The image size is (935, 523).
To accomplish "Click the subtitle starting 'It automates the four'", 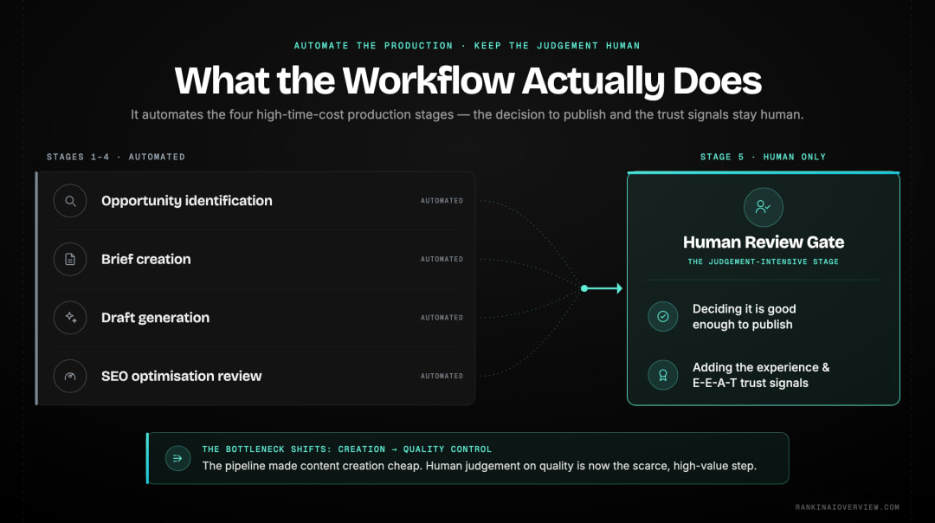I will (467, 114).
